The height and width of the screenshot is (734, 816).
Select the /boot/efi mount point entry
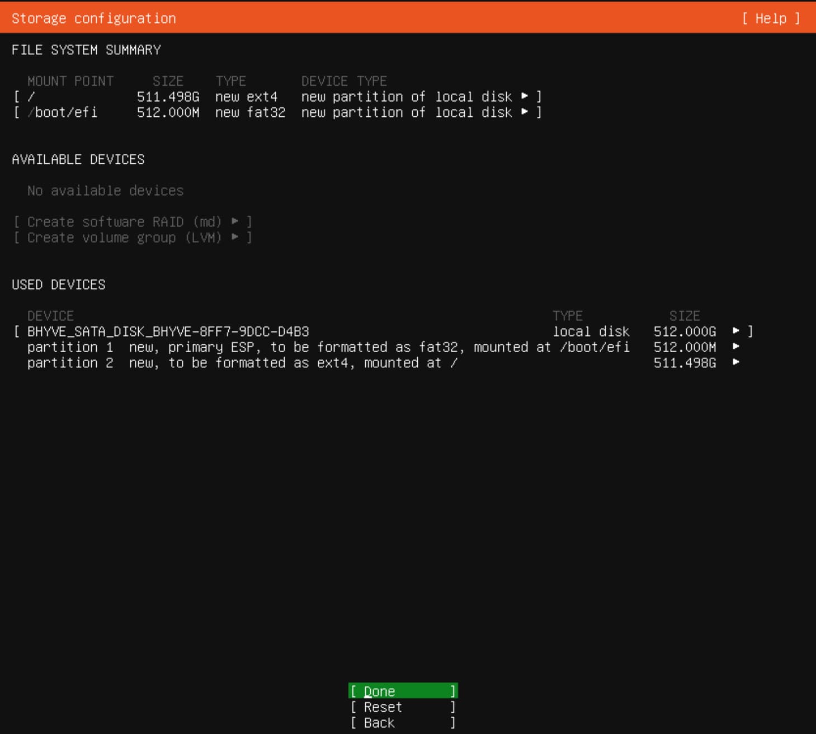pos(277,112)
